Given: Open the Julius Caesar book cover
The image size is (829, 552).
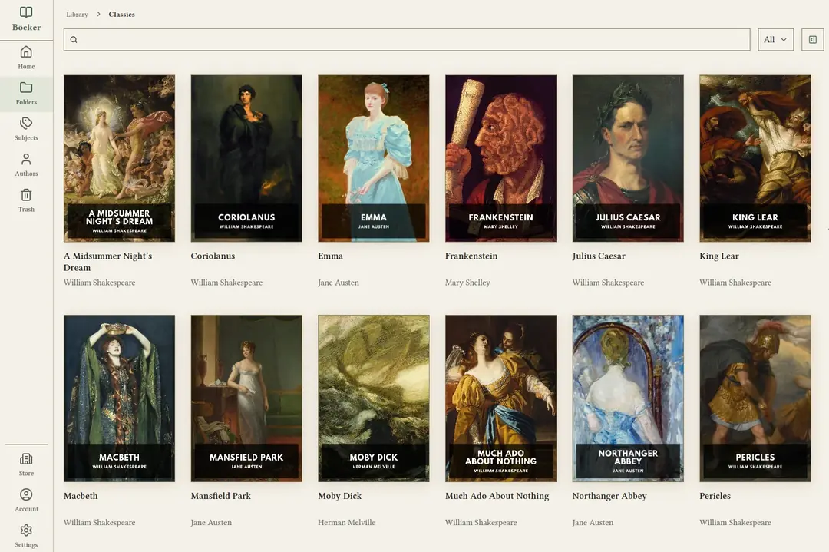Looking at the screenshot, I should click(x=628, y=158).
